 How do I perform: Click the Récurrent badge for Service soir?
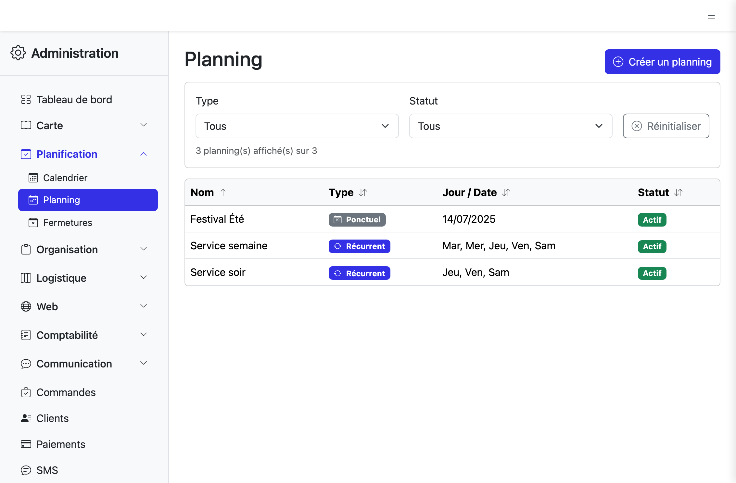click(360, 273)
